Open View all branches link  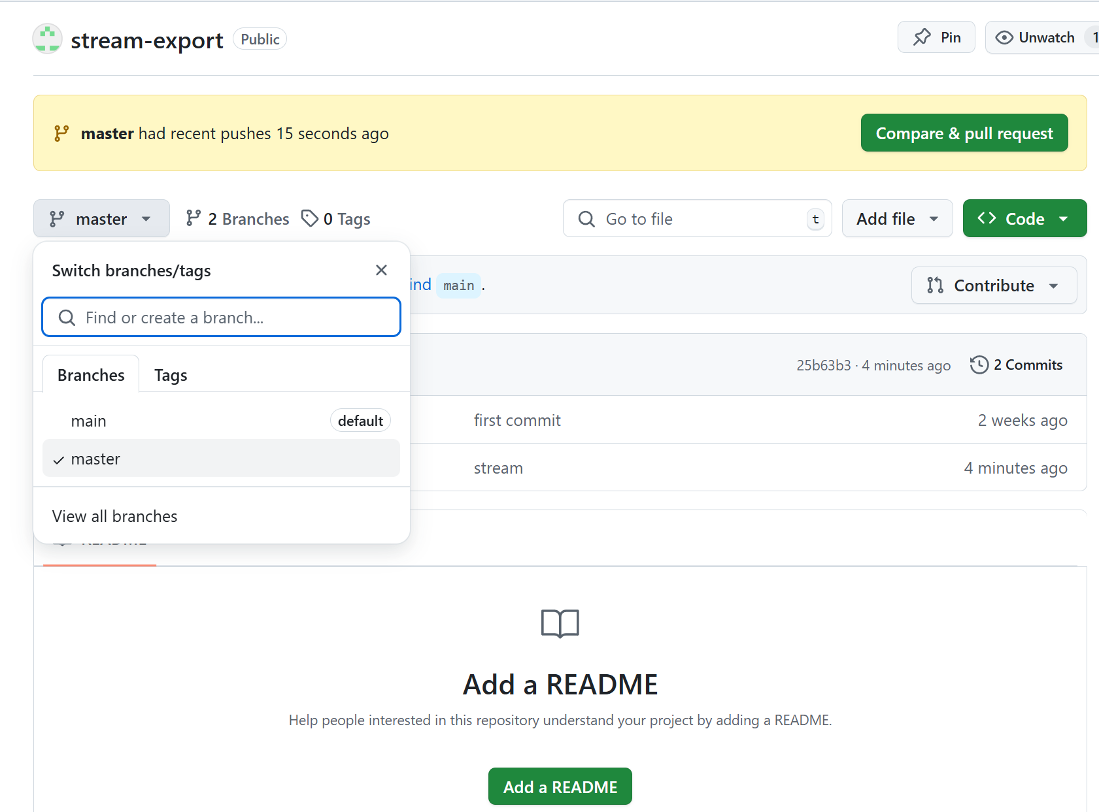(115, 516)
